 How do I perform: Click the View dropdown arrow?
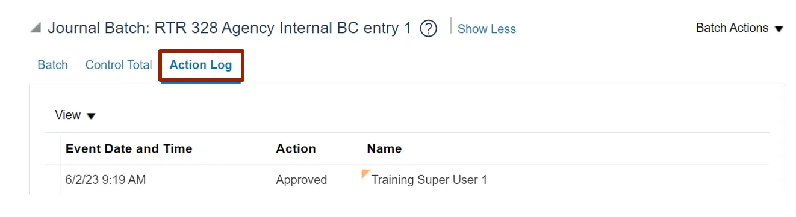coord(91,116)
